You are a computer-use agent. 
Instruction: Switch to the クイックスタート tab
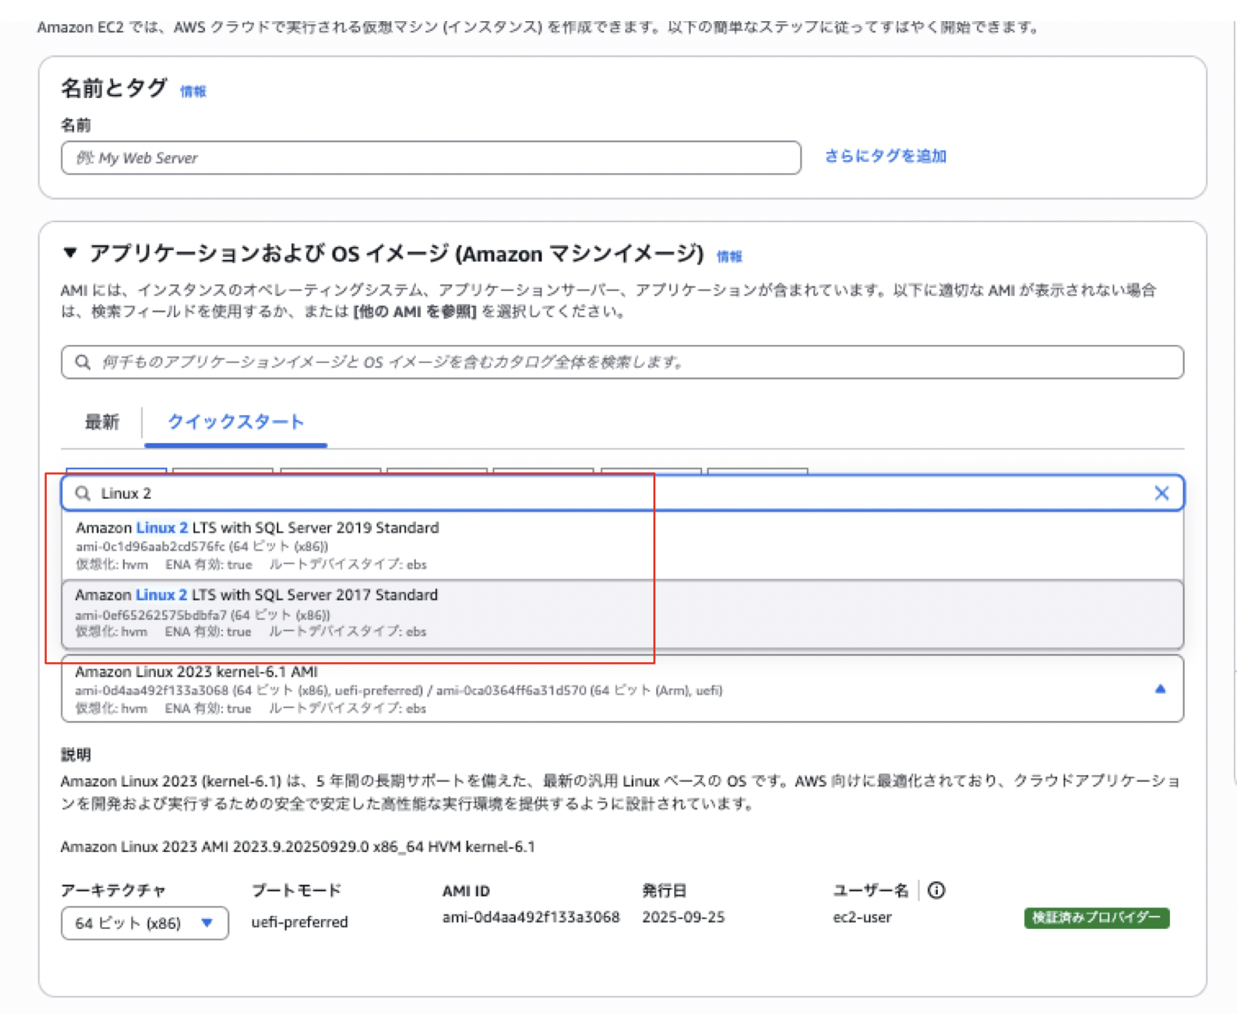click(x=235, y=422)
